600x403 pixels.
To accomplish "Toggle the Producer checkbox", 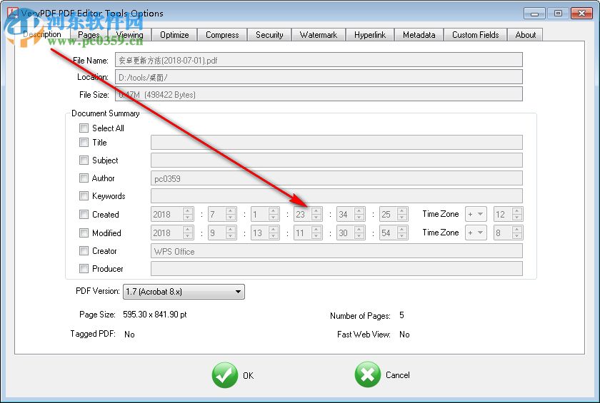I will [x=84, y=268].
